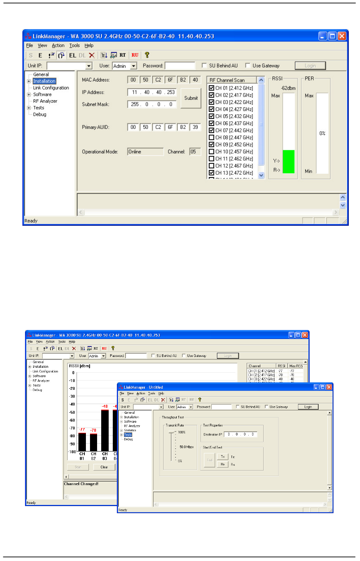Viewport: 360px width, 561px height.
Task: Open the User dropdown in the Untitled window
Action: tap(190, 407)
